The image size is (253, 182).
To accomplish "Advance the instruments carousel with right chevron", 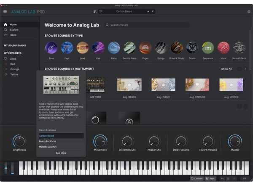I will 245,69.
